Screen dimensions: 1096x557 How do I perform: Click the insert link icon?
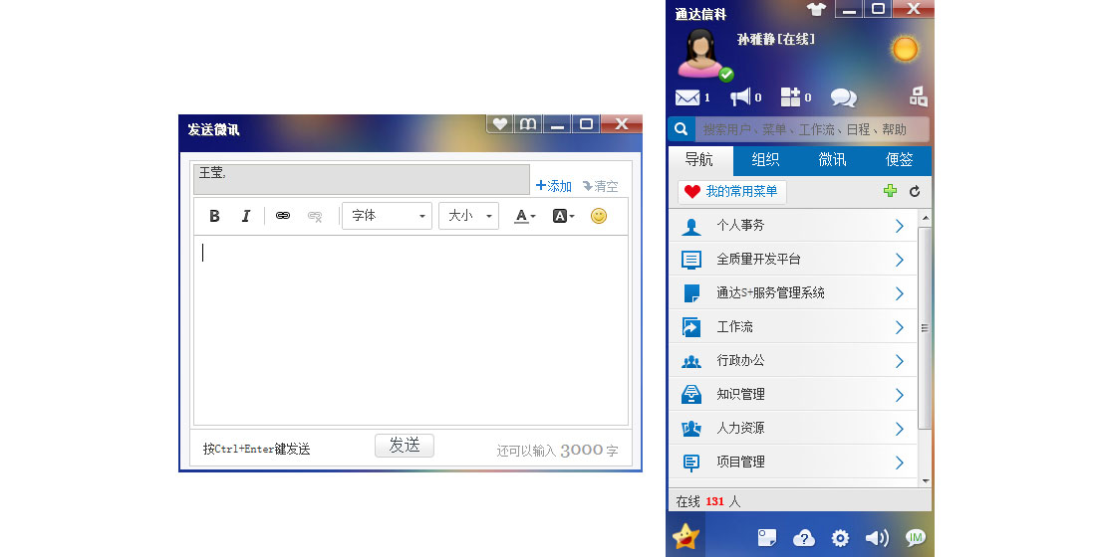tap(283, 216)
